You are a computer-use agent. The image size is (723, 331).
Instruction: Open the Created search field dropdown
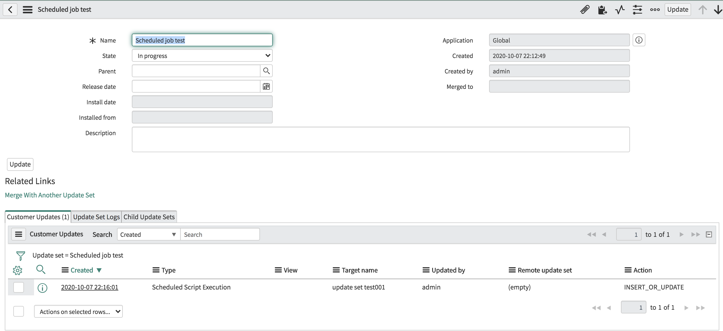click(x=148, y=234)
